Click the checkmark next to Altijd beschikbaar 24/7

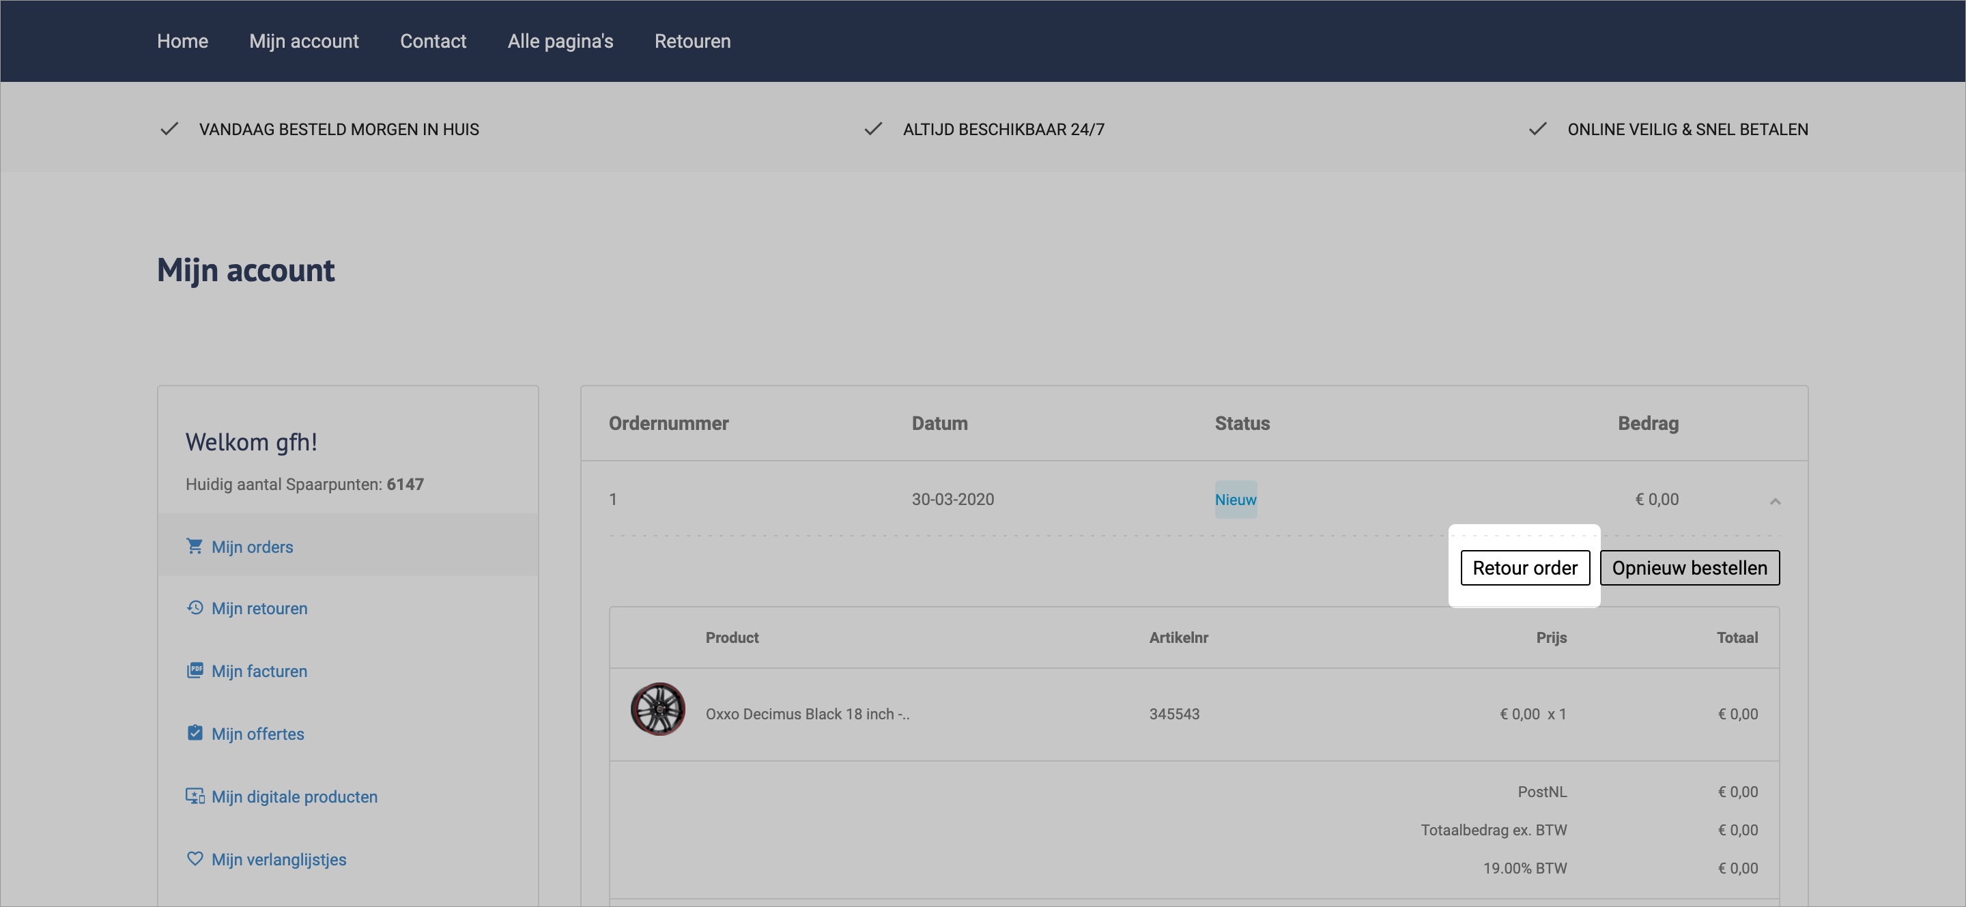(x=873, y=129)
